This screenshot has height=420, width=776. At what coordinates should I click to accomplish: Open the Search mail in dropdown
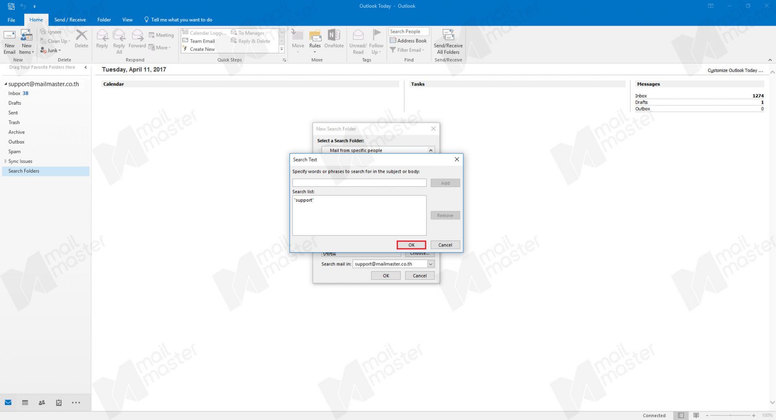(x=431, y=264)
